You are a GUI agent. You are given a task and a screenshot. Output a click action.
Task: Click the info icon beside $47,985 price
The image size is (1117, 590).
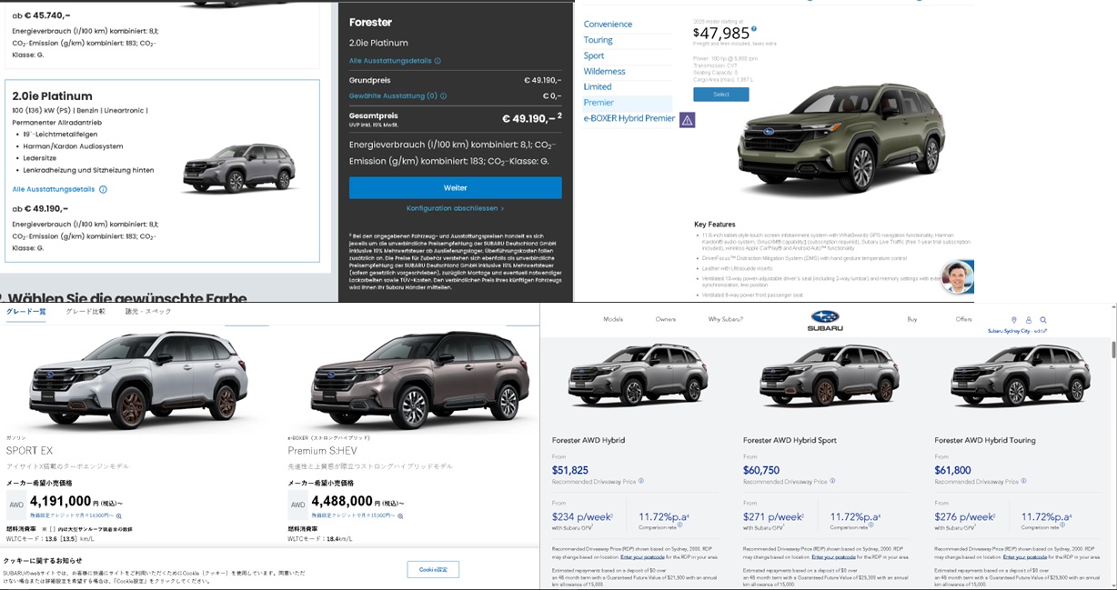(754, 29)
